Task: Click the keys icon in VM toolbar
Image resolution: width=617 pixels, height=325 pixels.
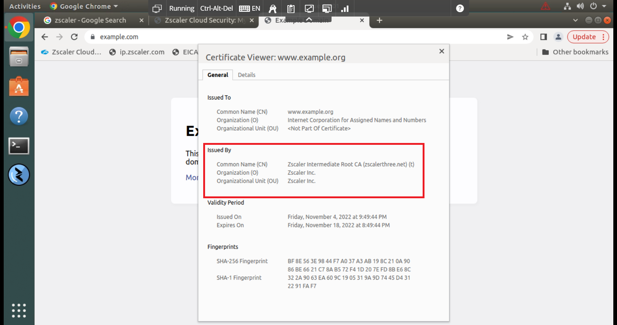Action: [273, 8]
